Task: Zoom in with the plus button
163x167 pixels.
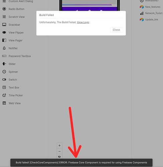Action: click(60, 145)
